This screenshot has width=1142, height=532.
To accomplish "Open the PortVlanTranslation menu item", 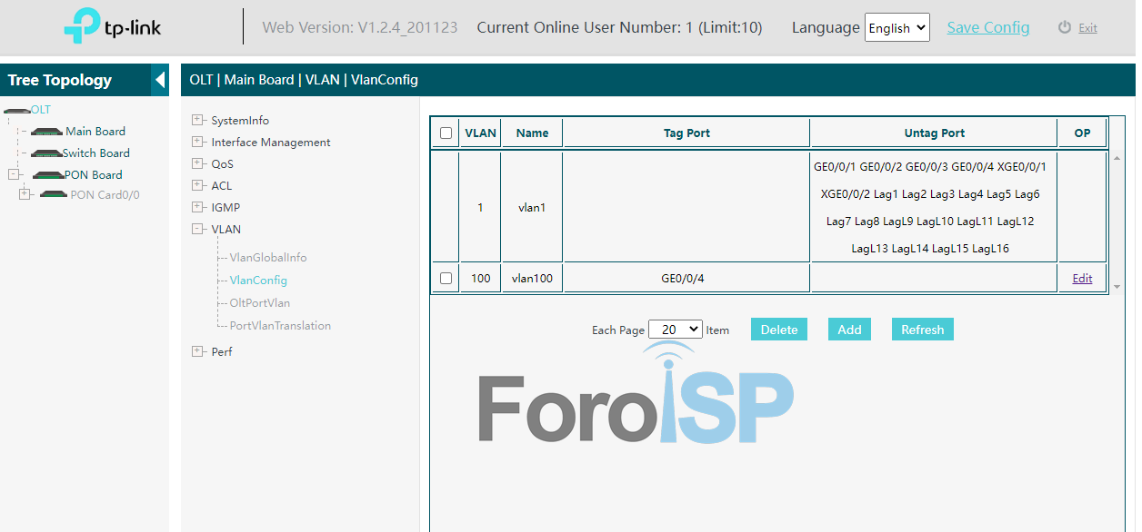I will coord(280,326).
